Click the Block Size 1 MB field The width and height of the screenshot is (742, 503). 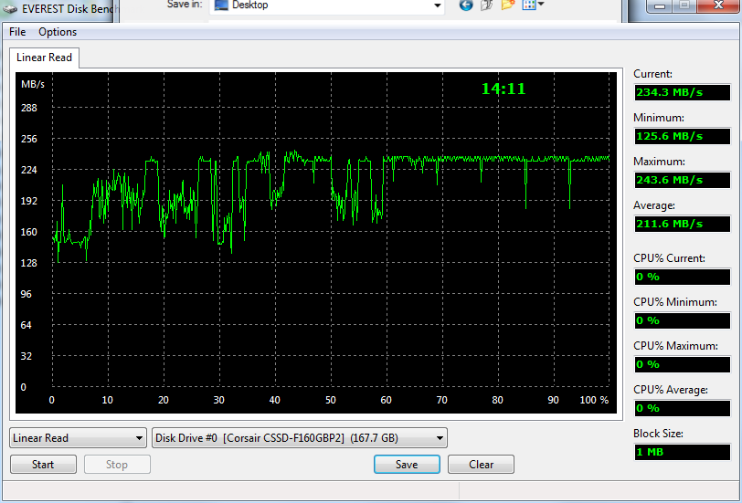click(683, 452)
